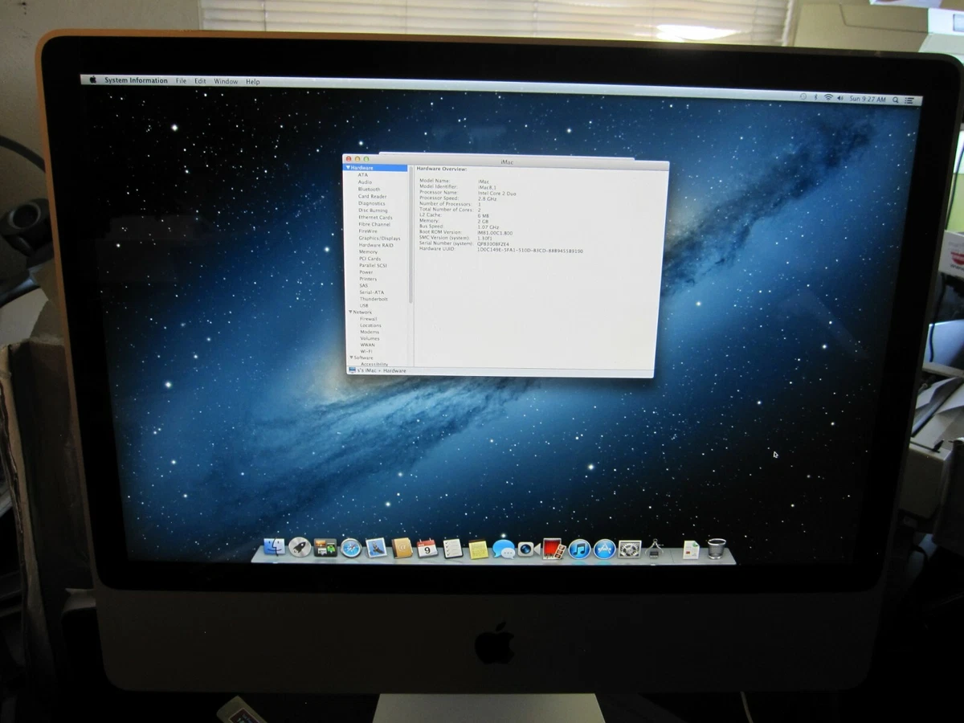Launch iTunes music note icon
Viewport: 964px width, 723px height.
click(579, 549)
